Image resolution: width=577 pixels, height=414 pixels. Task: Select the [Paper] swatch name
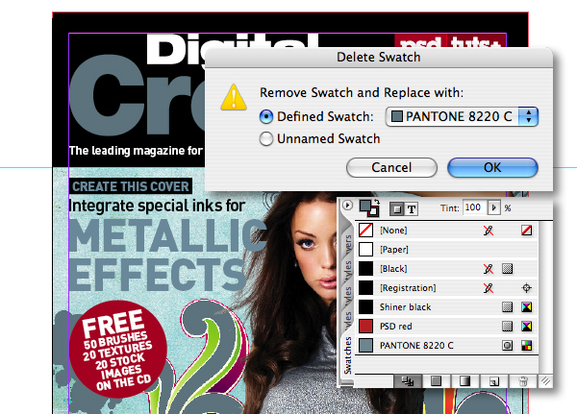tap(393, 250)
